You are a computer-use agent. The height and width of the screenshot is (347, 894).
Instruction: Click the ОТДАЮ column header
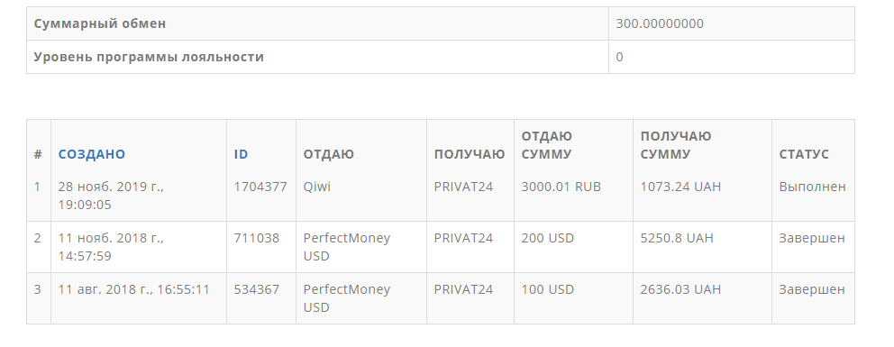tap(328, 154)
